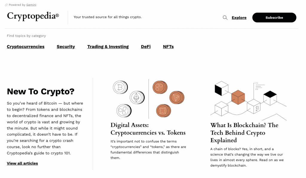Click the orange block in blockchain illustration
The height and width of the screenshot is (178, 306).
tap(238, 97)
